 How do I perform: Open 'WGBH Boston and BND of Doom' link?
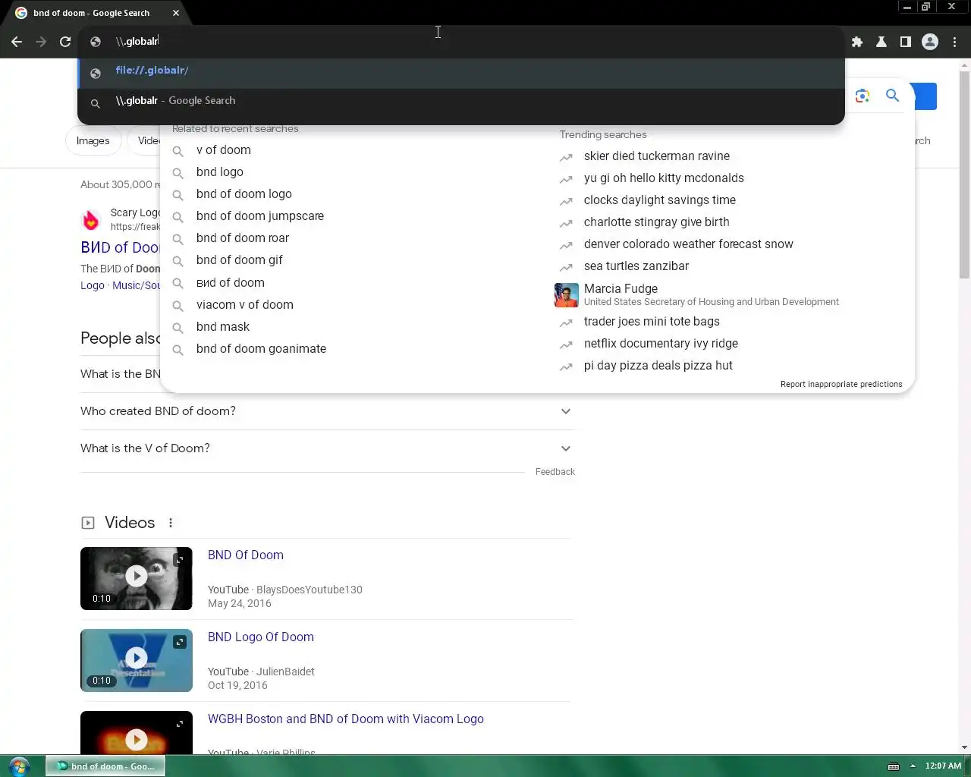click(346, 719)
